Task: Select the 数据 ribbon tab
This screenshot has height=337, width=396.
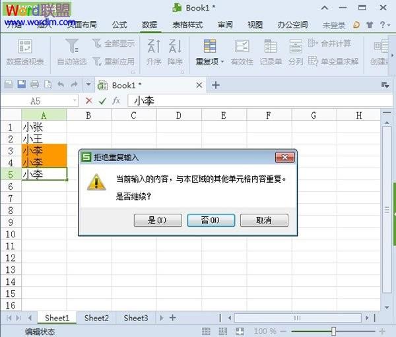Action: 150,25
